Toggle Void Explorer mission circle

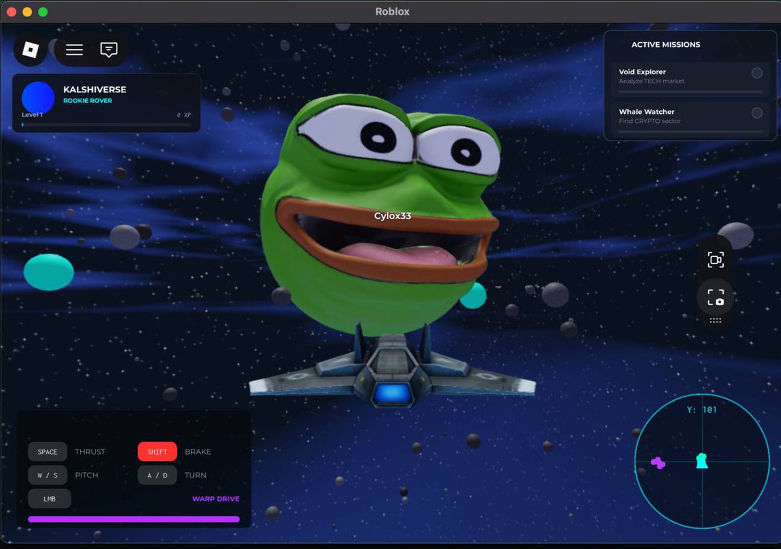(757, 73)
